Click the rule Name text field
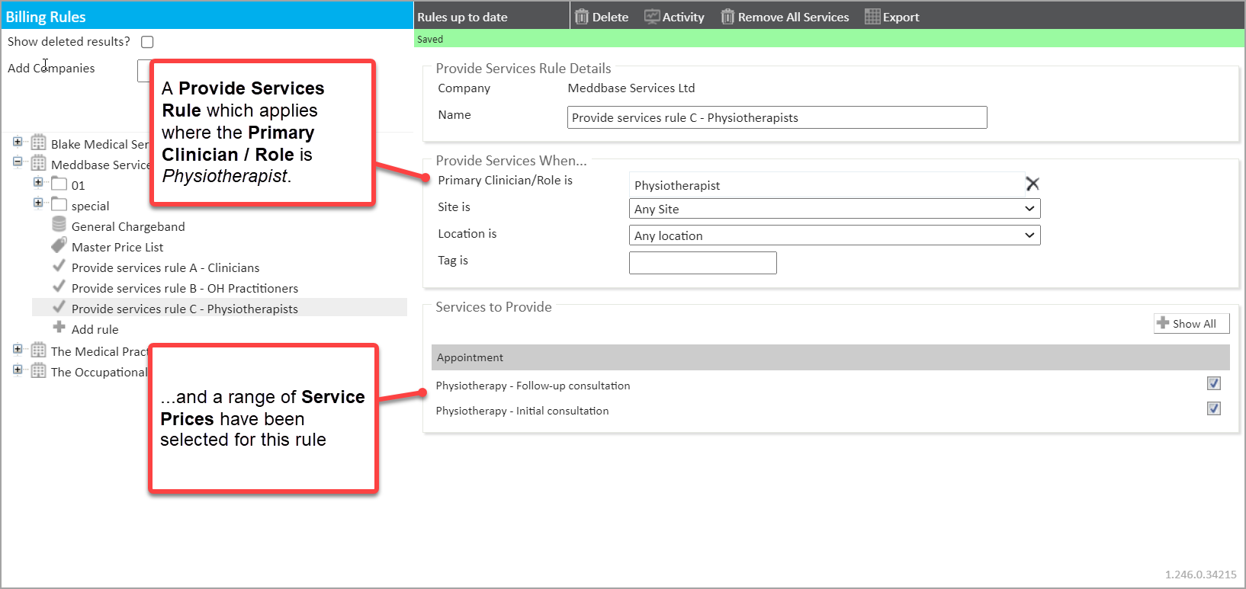1246x589 pixels. pyautogui.click(x=776, y=117)
